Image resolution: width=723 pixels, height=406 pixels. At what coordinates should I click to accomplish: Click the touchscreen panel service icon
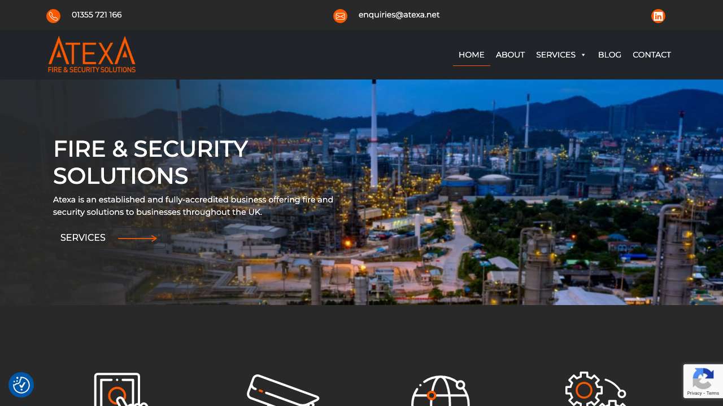point(120,389)
